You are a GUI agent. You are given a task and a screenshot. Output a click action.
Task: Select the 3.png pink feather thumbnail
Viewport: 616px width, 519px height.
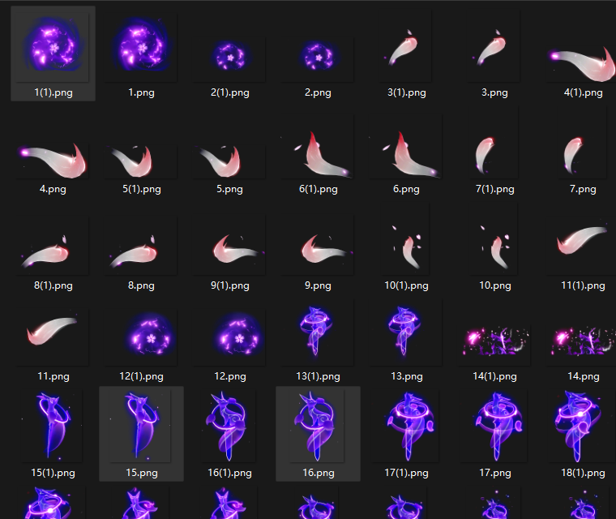tap(494, 49)
